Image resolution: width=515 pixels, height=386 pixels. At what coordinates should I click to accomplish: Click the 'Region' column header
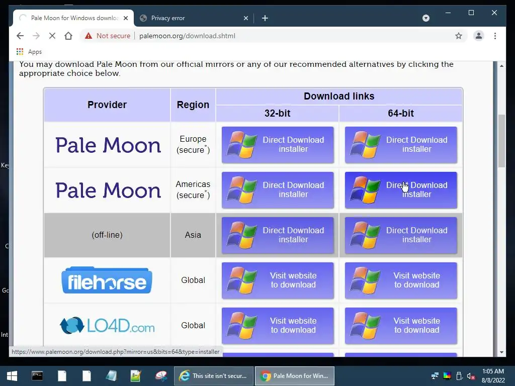pyautogui.click(x=193, y=105)
